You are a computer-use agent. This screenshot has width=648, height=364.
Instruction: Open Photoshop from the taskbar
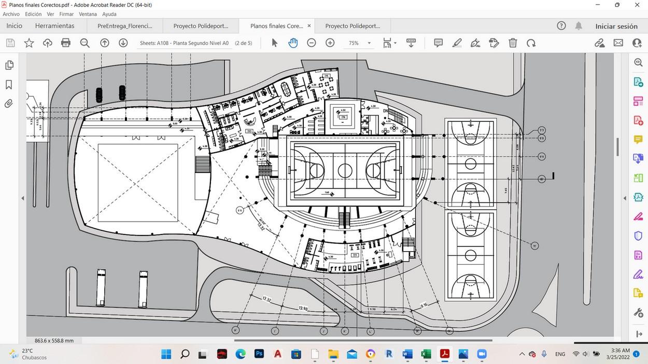(x=259, y=354)
